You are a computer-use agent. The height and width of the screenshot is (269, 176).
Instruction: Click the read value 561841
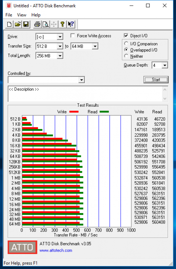[159, 183]
